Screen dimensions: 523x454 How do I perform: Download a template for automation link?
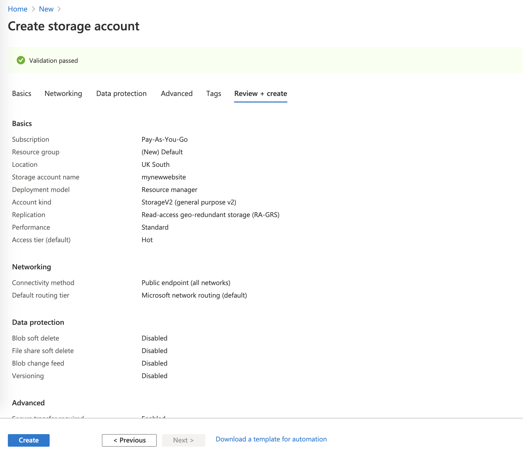point(271,439)
